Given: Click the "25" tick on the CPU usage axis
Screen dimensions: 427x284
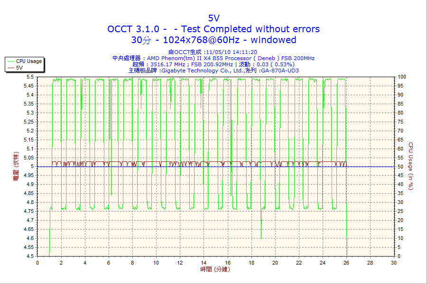Looking at the screenshot, I should (x=400, y=212).
